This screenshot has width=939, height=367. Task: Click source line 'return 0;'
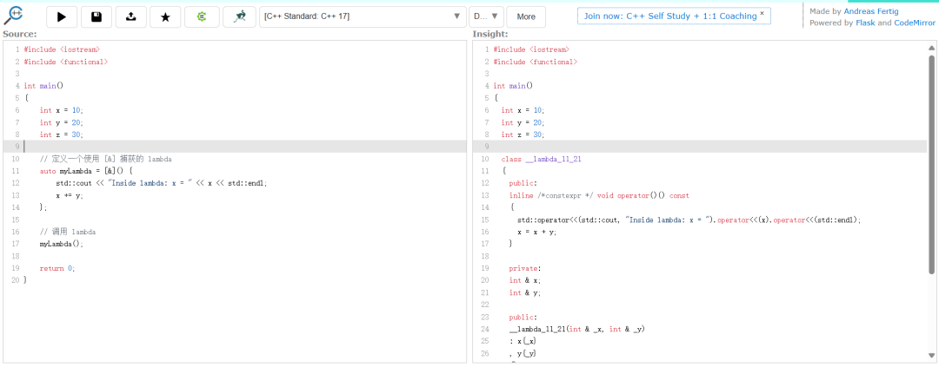57,268
